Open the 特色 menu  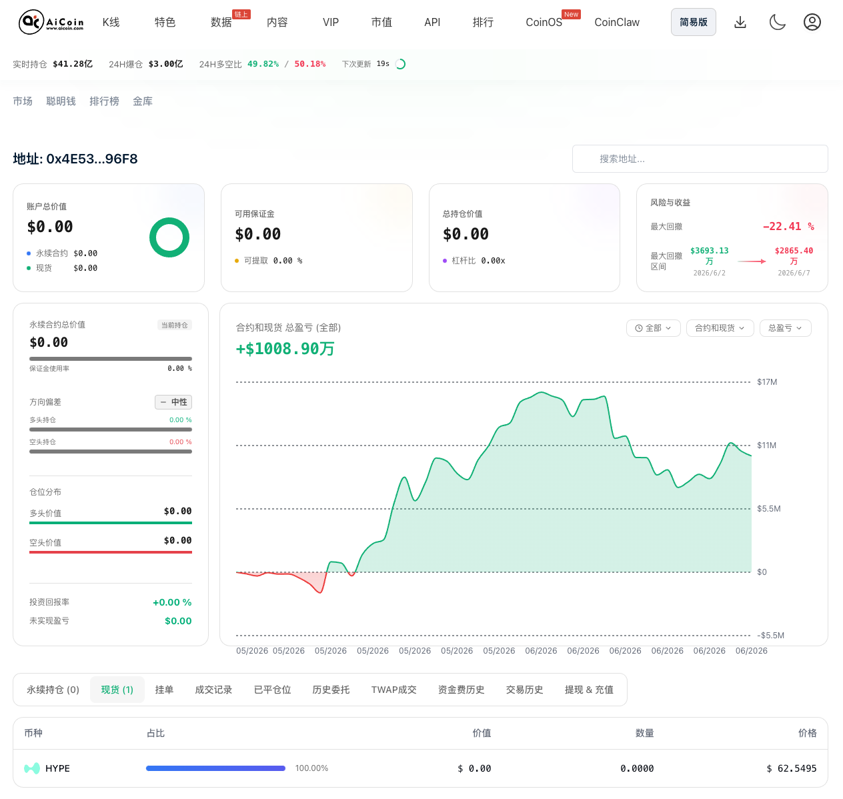(165, 22)
